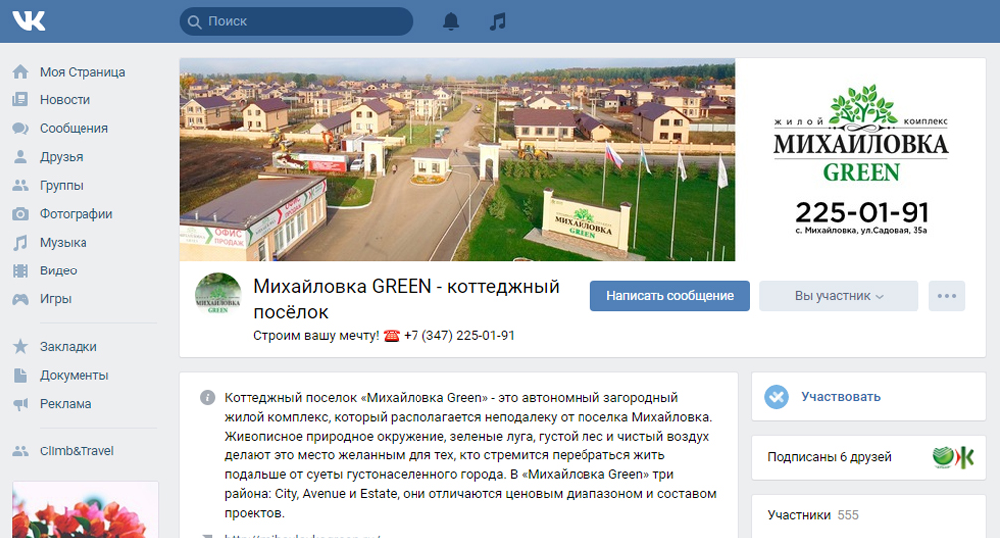
Task: Open the three-dots more actions menu
Action: coord(947,296)
